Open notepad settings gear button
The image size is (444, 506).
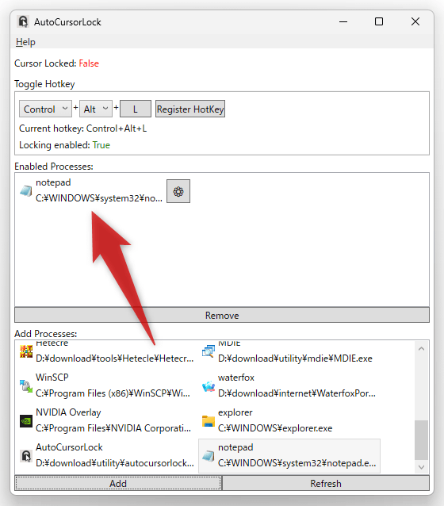pyautogui.click(x=178, y=191)
